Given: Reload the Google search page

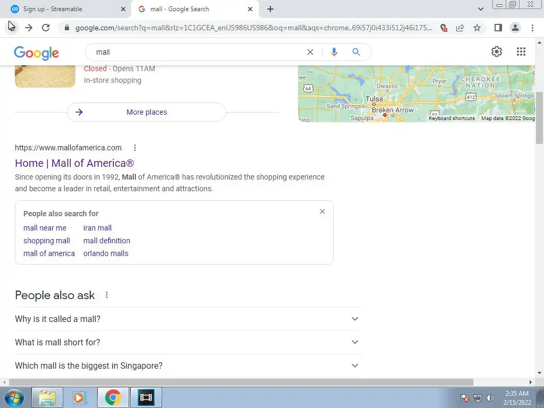Looking at the screenshot, I should [x=46, y=28].
